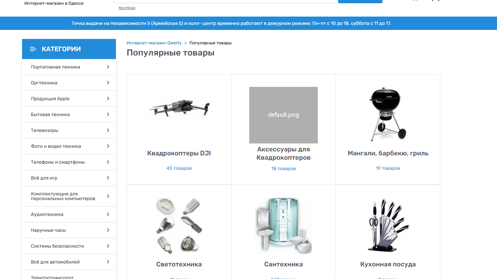The width and height of the screenshot is (497, 279).
Task: Click the default.png placeholder image
Action: (x=283, y=115)
